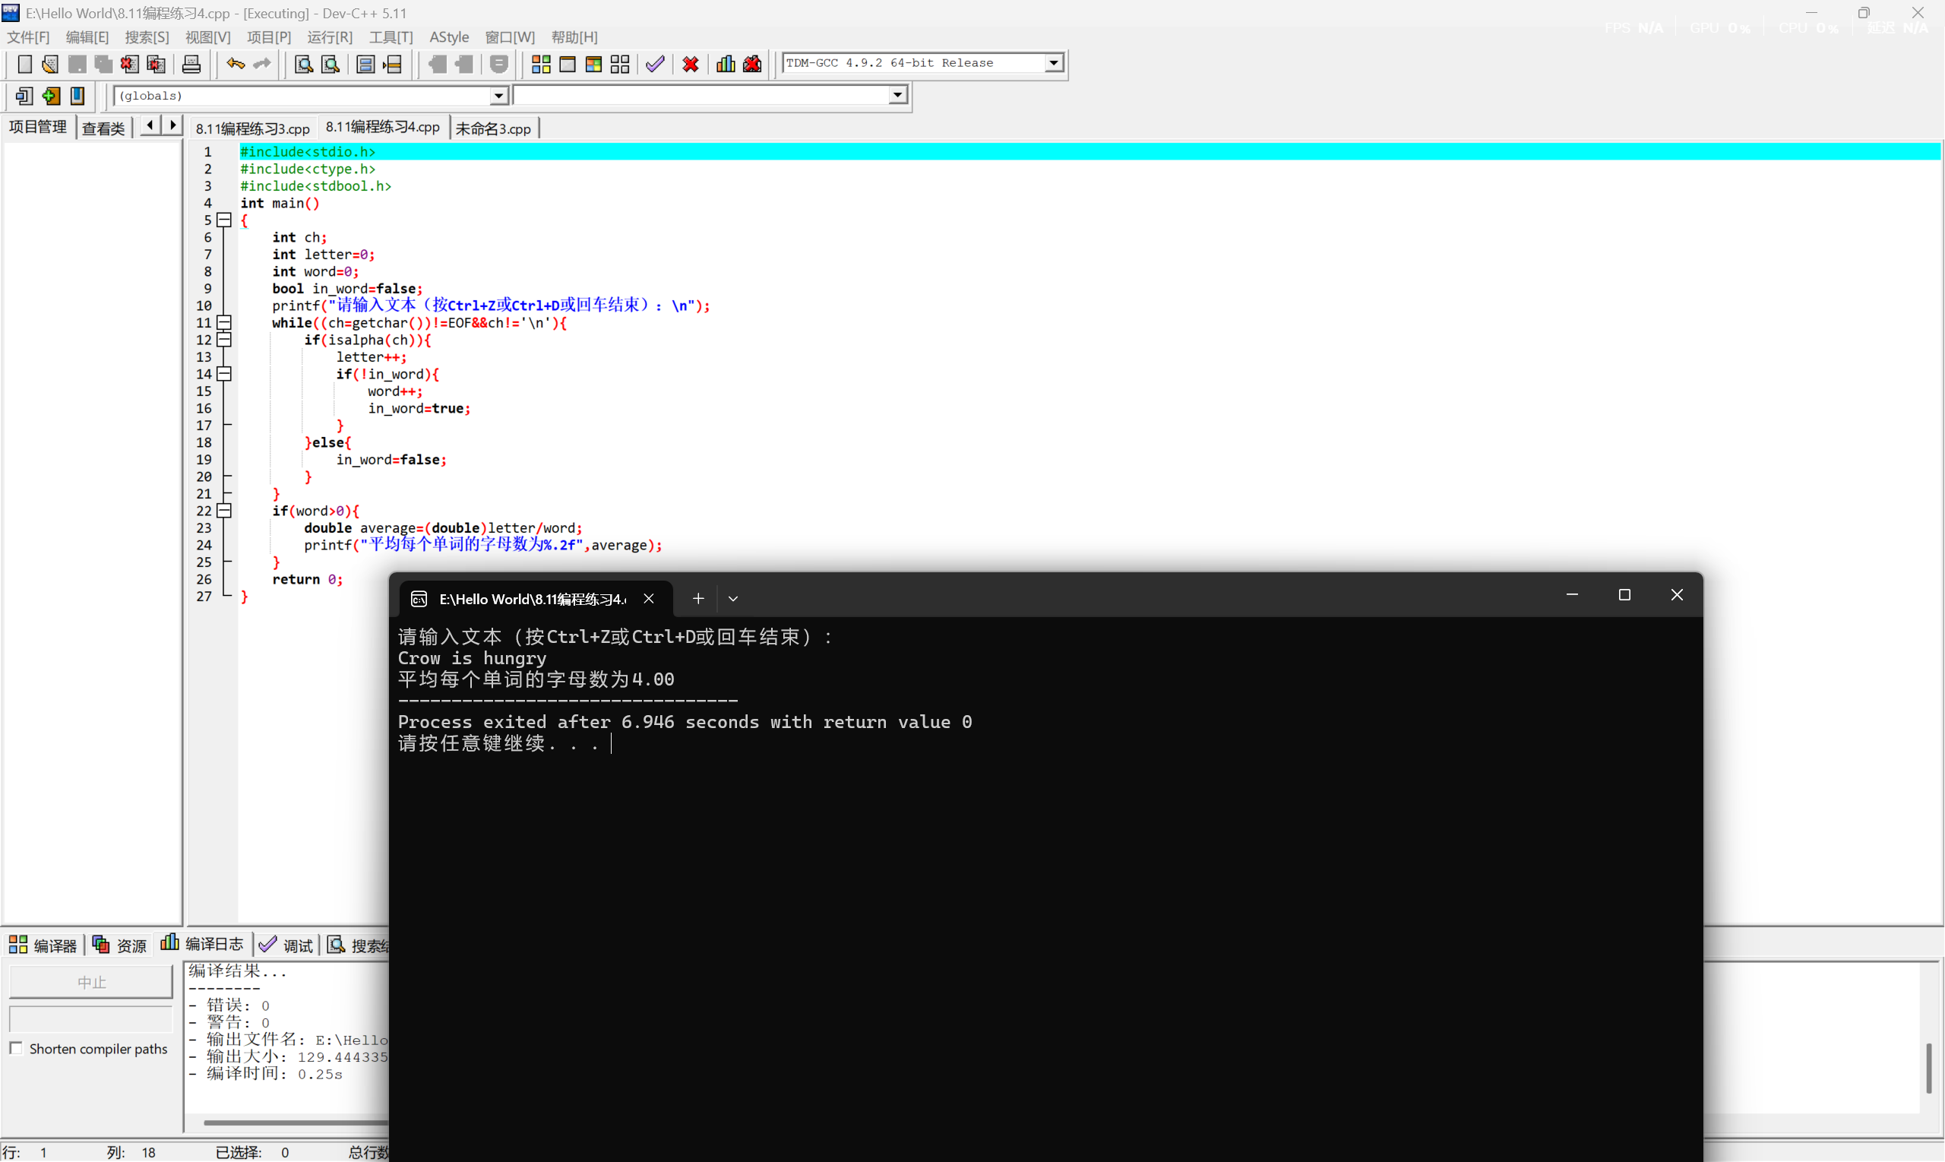The width and height of the screenshot is (1945, 1162).
Task: Click the Print icon in toolbar
Action: [191, 64]
